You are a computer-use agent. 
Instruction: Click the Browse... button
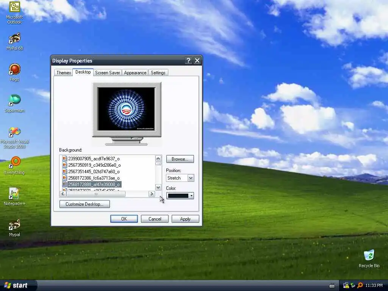(180, 159)
